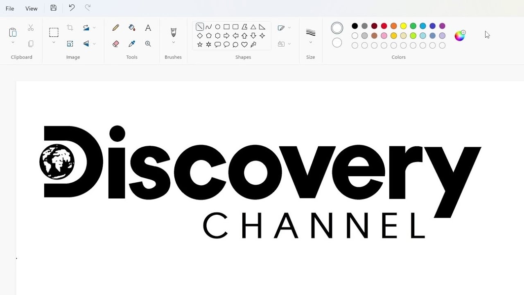Image resolution: width=524 pixels, height=295 pixels.
Task: Select the Five-point star shape
Action: click(x=200, y=44)
